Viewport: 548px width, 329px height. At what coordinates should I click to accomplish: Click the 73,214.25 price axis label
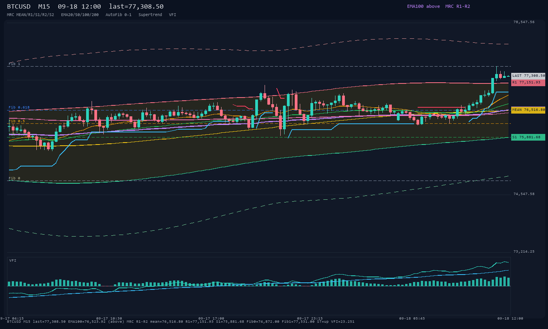tap(524, 251)
